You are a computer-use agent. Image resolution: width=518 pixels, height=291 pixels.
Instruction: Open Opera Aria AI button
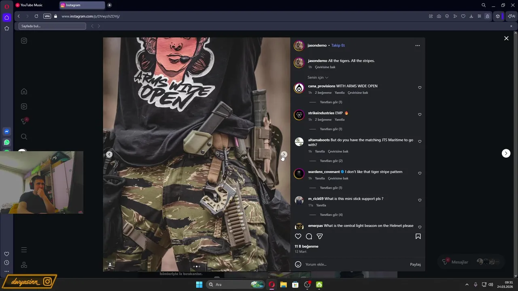coord(512,16)
